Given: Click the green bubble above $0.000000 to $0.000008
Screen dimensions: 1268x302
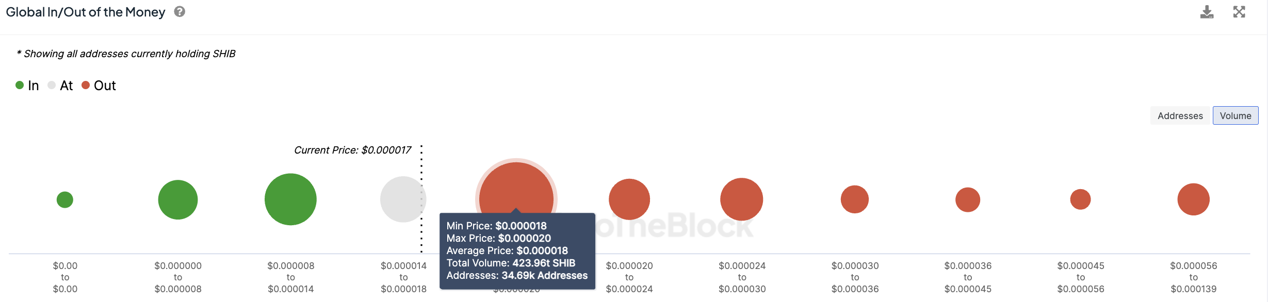Looking at the screenshot, I should click(178, 199).
